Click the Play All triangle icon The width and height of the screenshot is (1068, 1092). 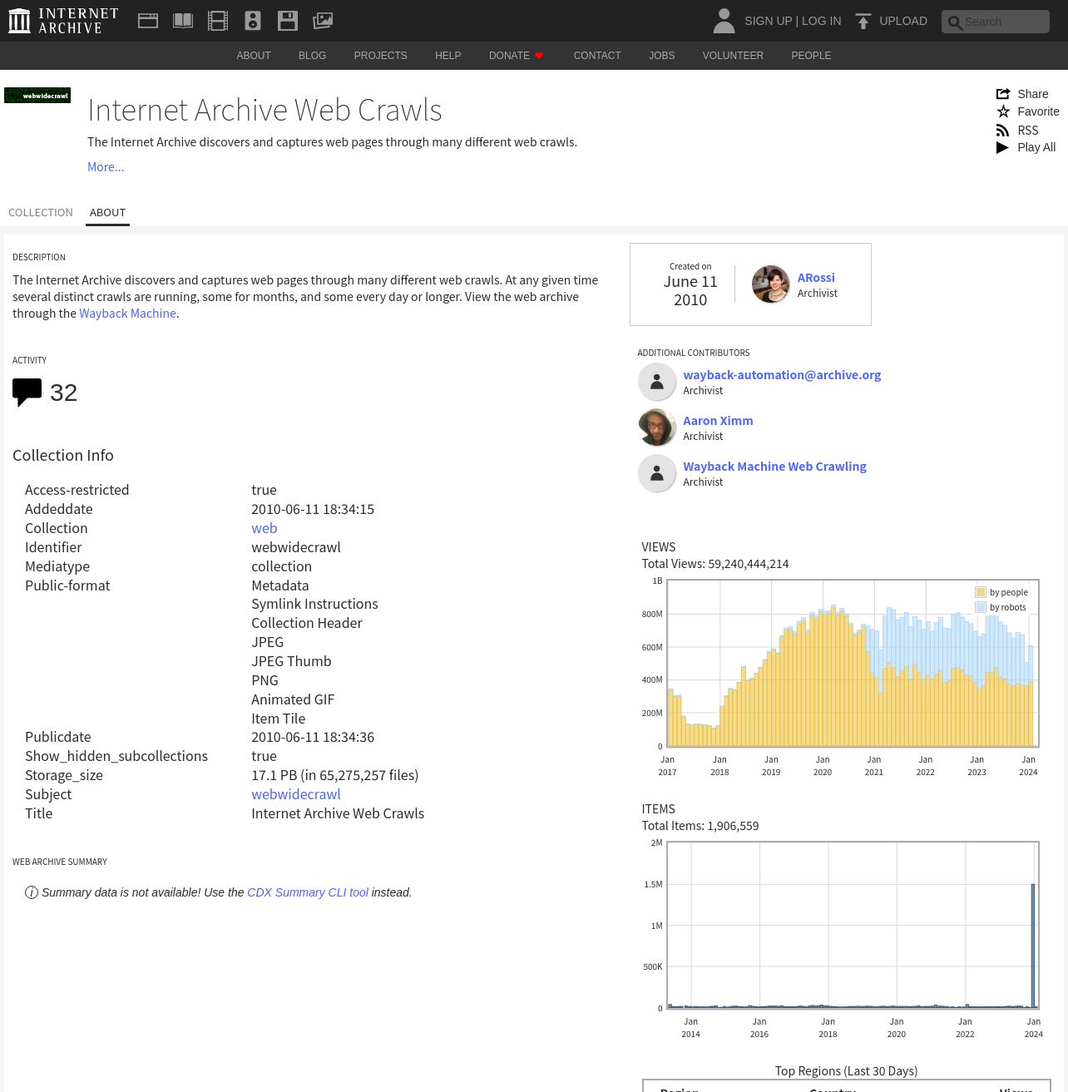1003,147
